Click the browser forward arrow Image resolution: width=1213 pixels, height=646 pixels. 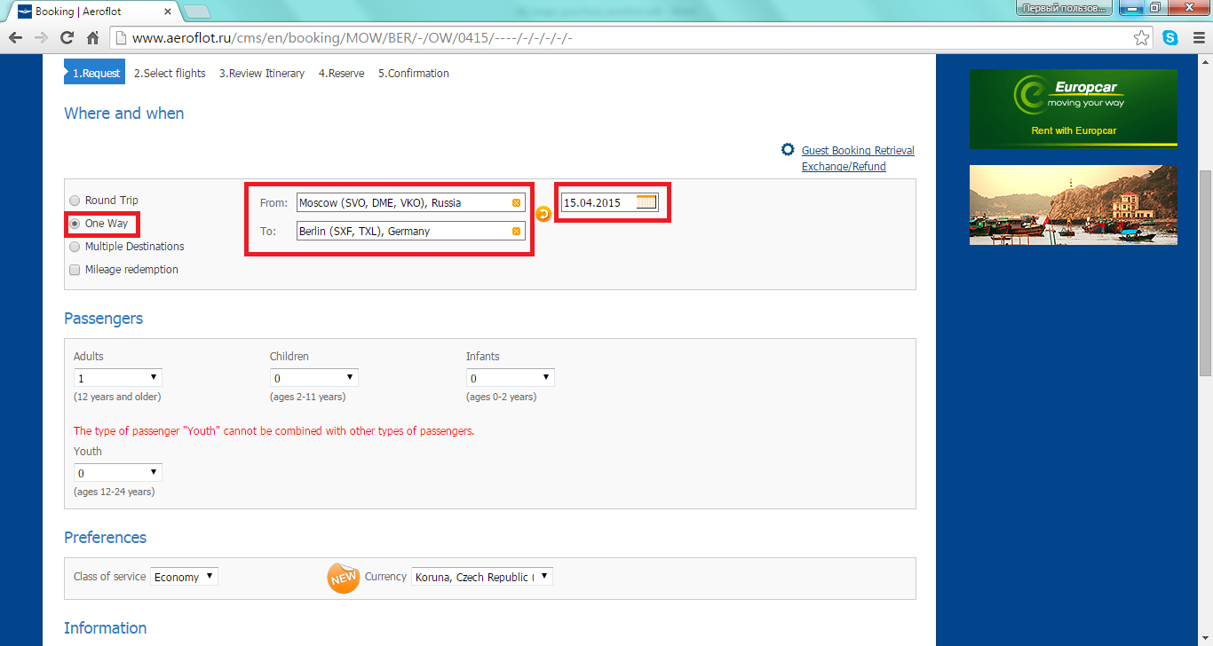[x=41, y=38]
